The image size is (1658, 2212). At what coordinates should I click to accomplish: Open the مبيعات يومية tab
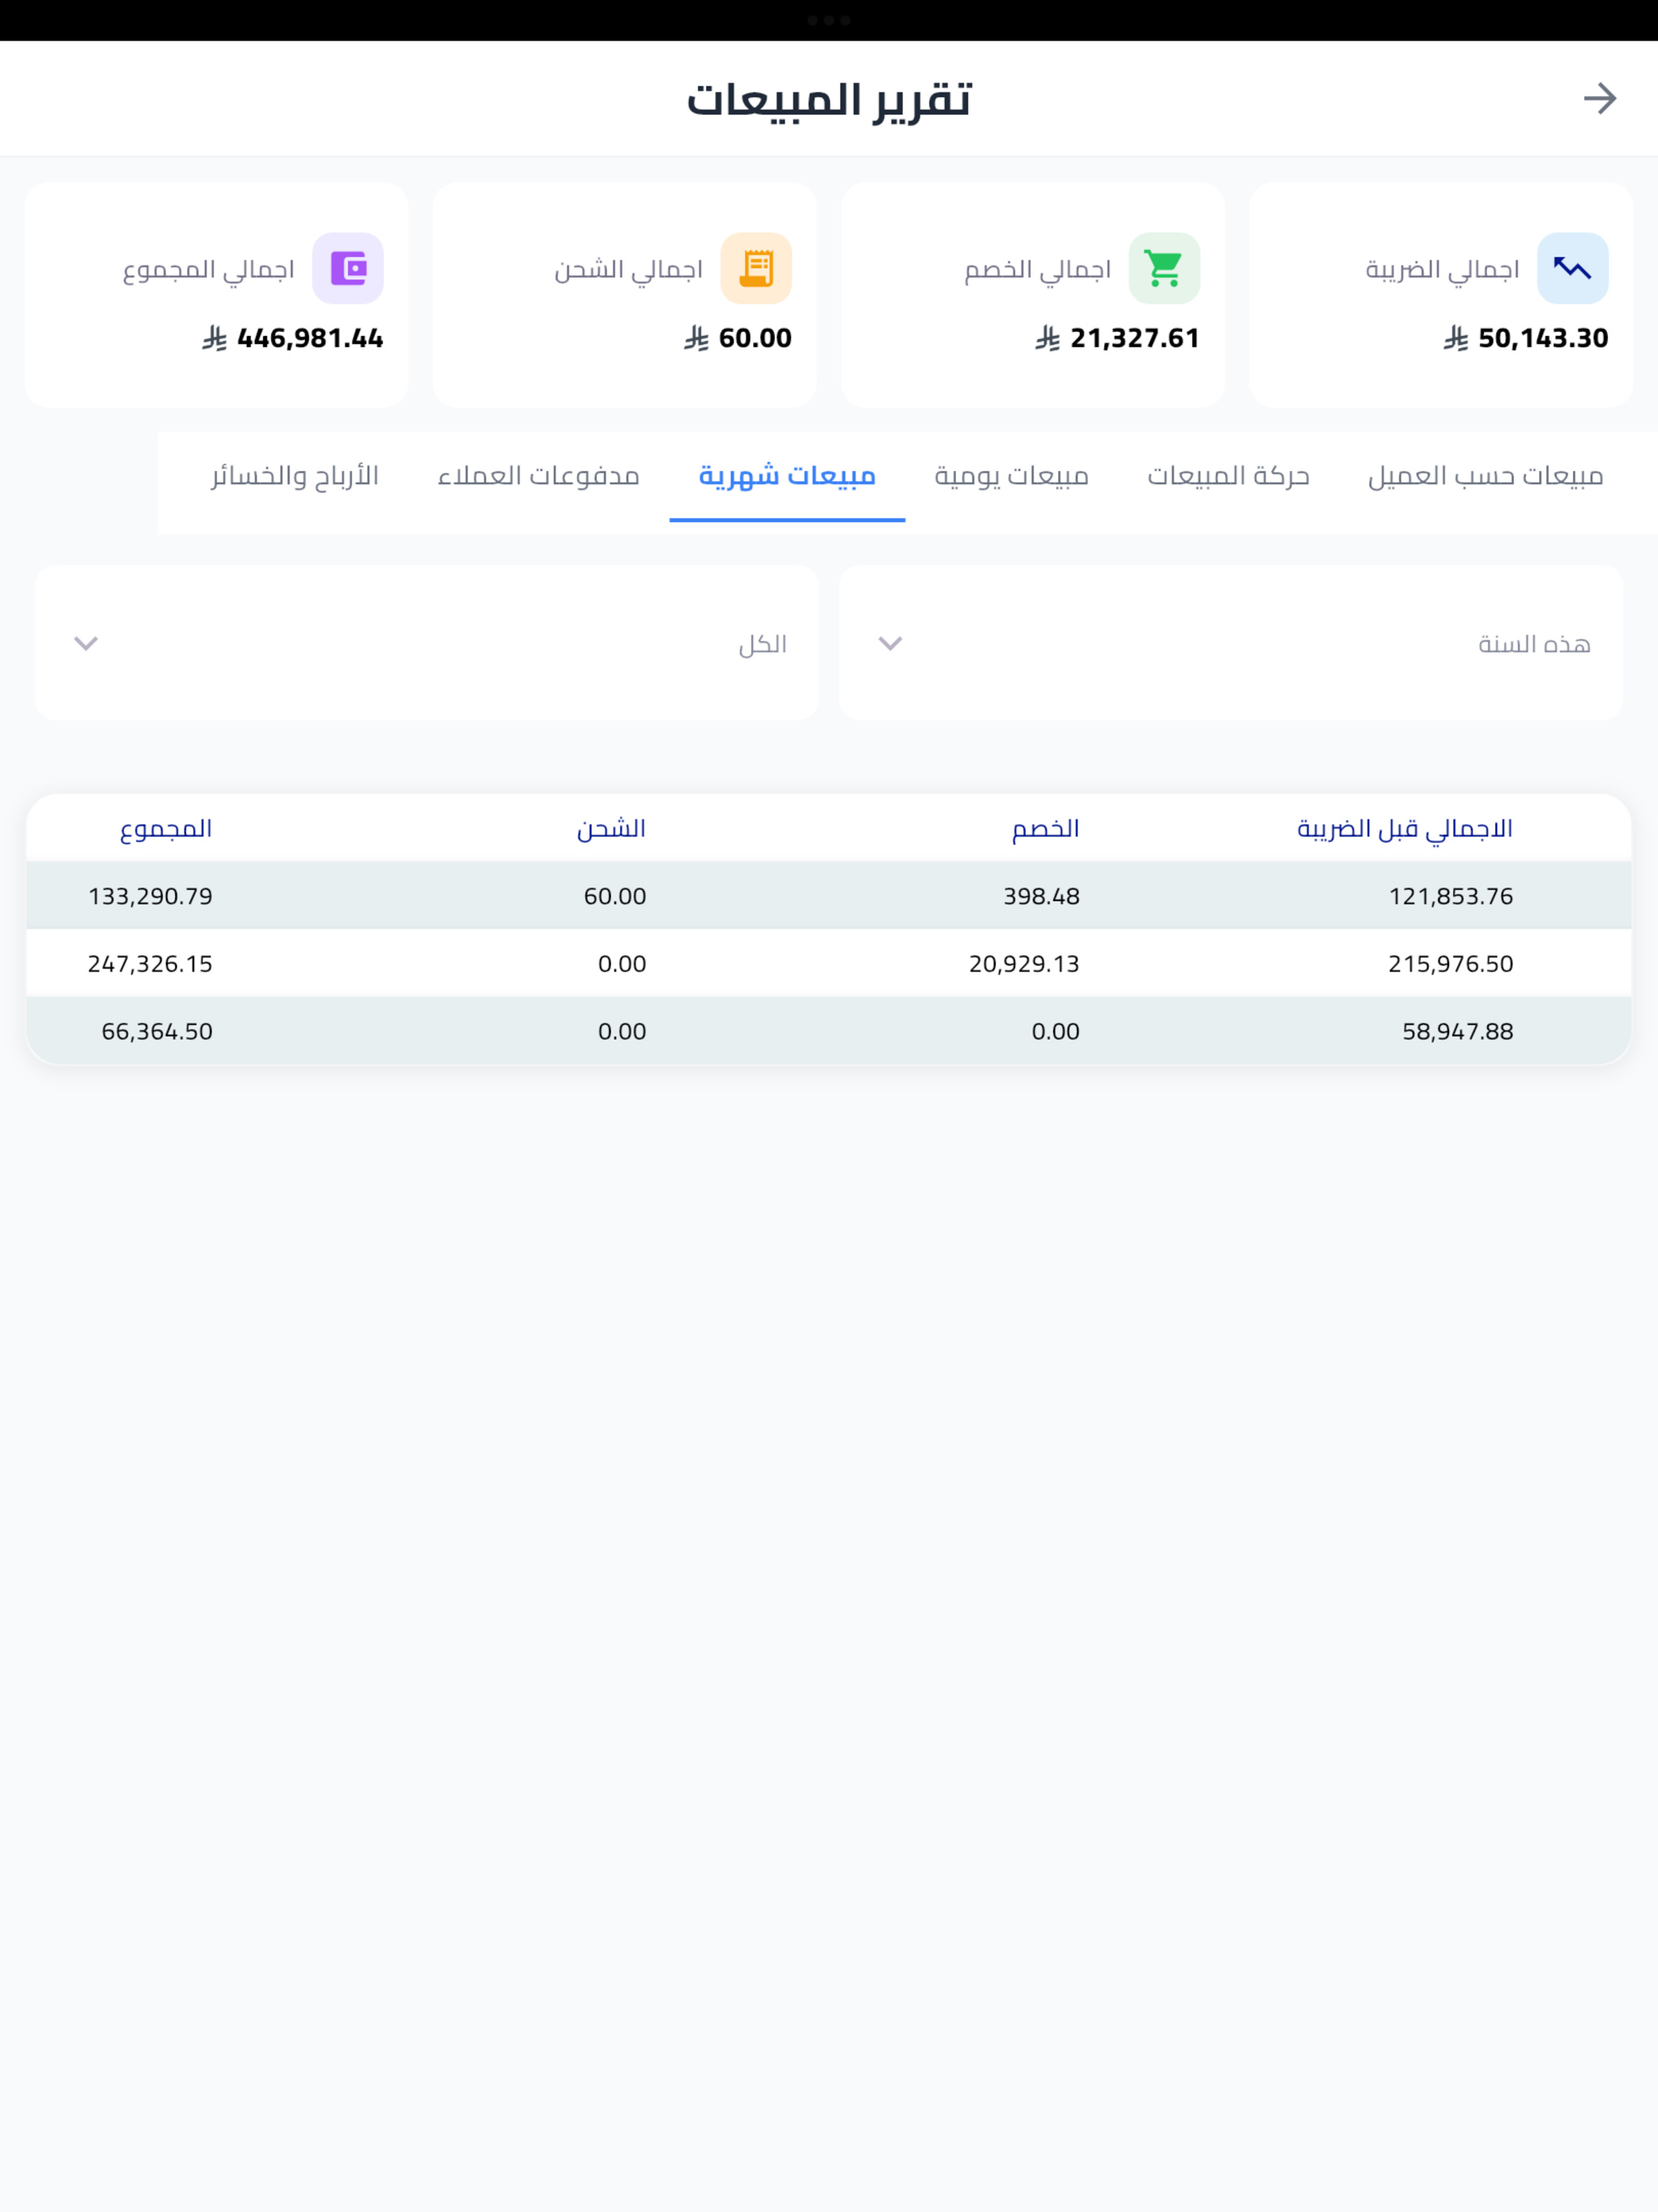tap(1011, 476)
